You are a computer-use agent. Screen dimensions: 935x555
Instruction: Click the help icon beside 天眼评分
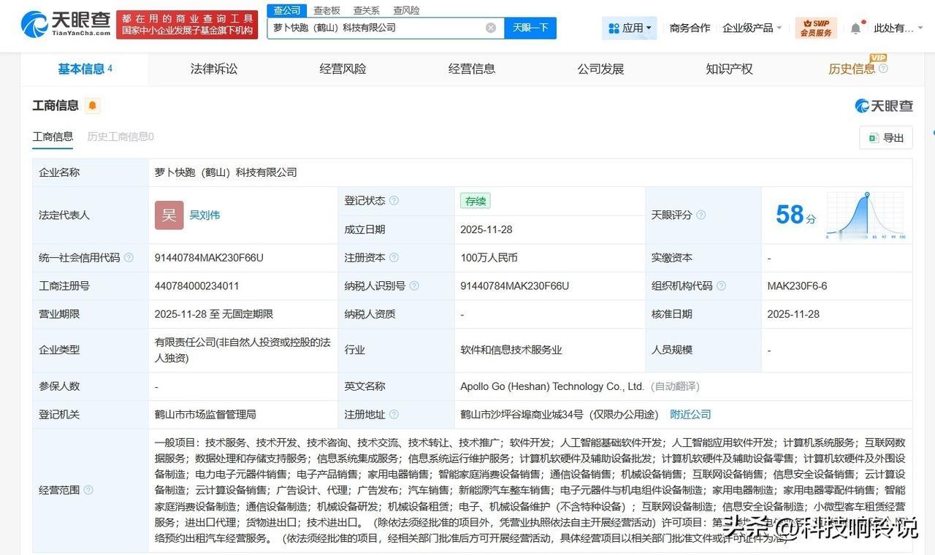(700, 215)
